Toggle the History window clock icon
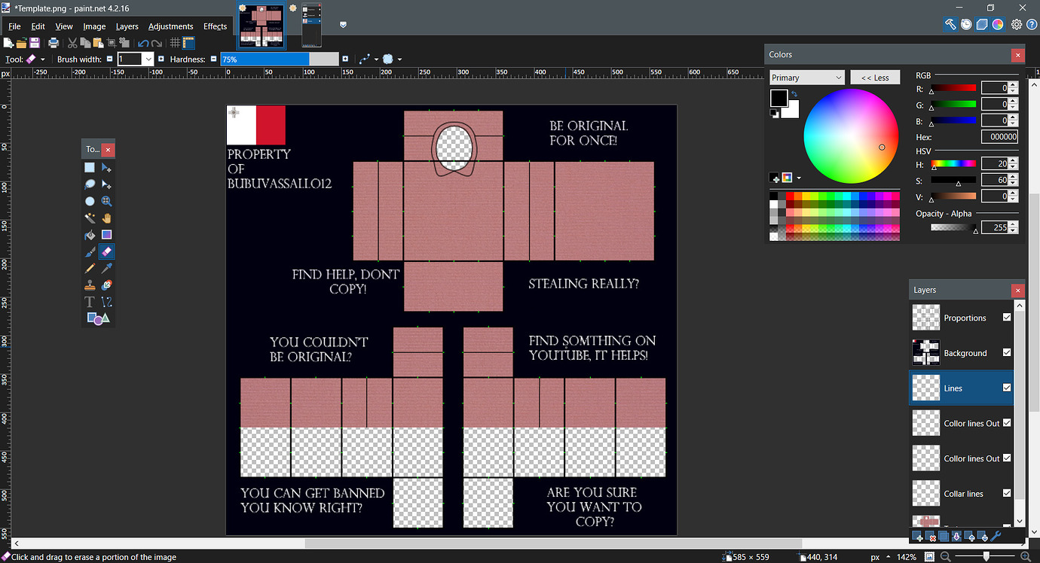The width and height of the screenshot is (1040, 563). 966,24
